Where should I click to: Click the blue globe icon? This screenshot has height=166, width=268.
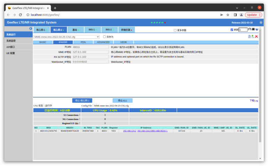click(x=257, y=29)
